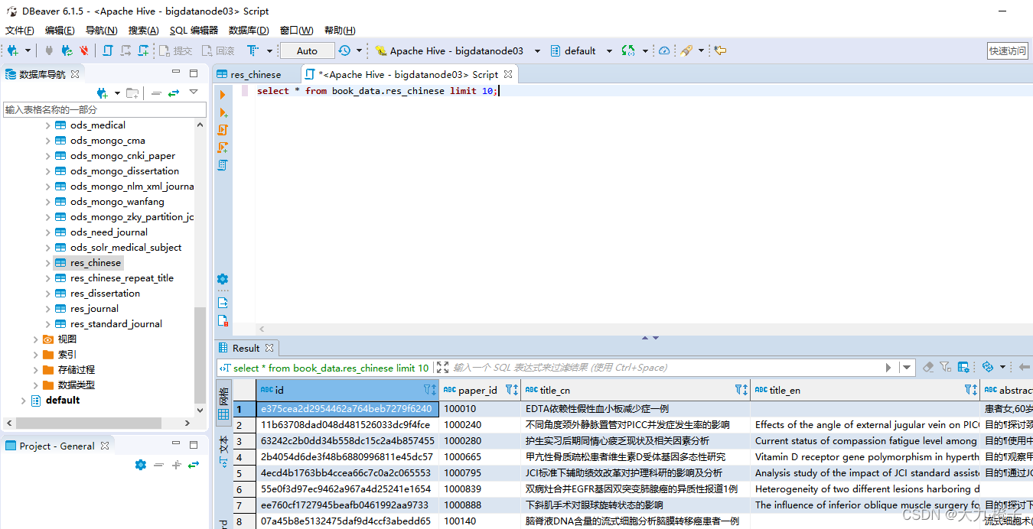This screenshot has width=1033, height=529.
Task: Switch to the res_chinese editor tab
Action: pyautogui.click(x=256, y=74)
